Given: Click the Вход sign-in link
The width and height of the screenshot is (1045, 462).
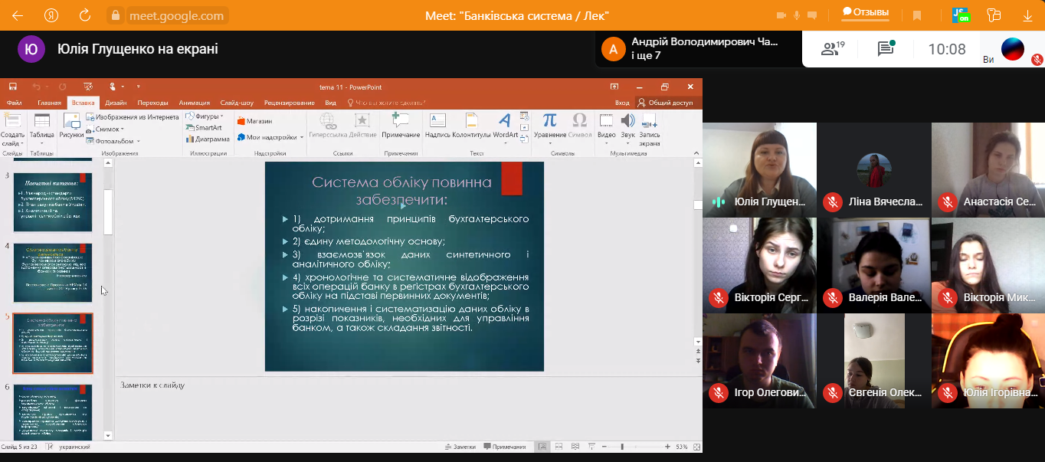Looking at the screenshot, I should (x=622, y=103).
